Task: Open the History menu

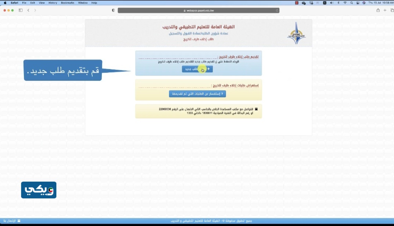Action: point(53,3)
